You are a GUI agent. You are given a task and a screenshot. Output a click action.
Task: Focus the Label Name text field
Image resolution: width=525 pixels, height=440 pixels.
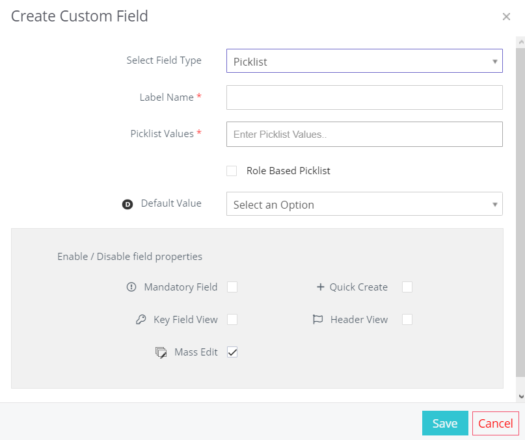point(364,97)
